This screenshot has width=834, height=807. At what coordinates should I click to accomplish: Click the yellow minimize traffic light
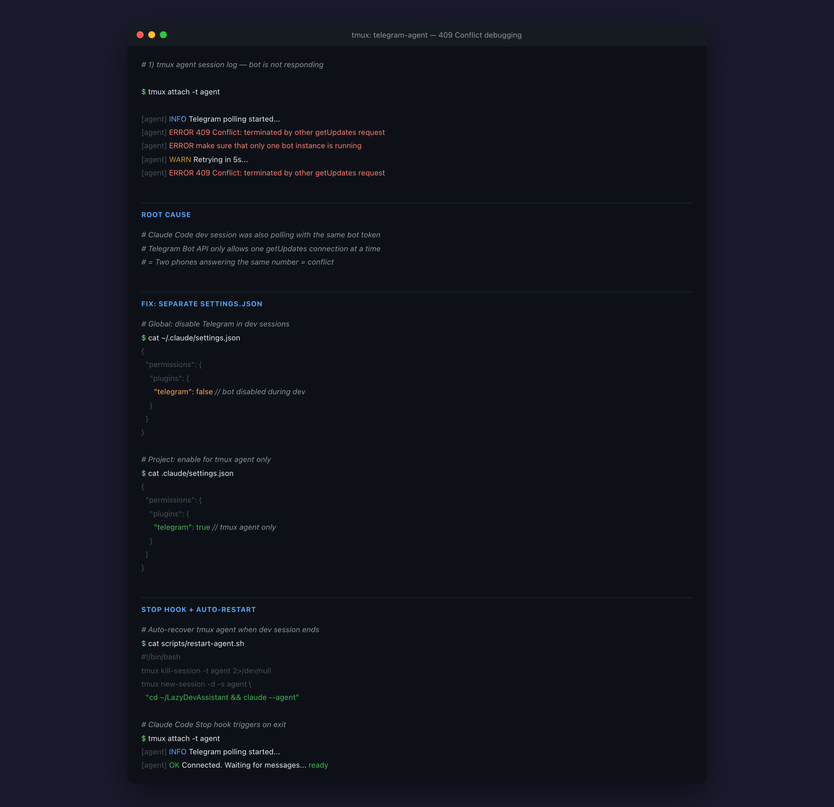(152, 35)
